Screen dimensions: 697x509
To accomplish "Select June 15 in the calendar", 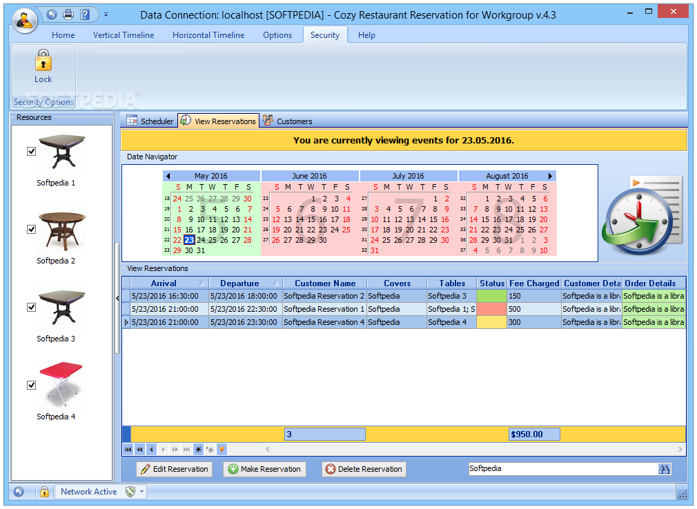I will tap(311, 219).
